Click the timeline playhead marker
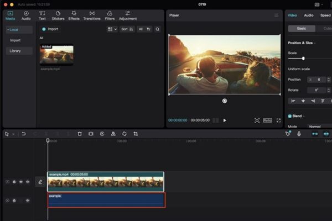The height and width of the screenshot is (221, 332). (48, 140)
